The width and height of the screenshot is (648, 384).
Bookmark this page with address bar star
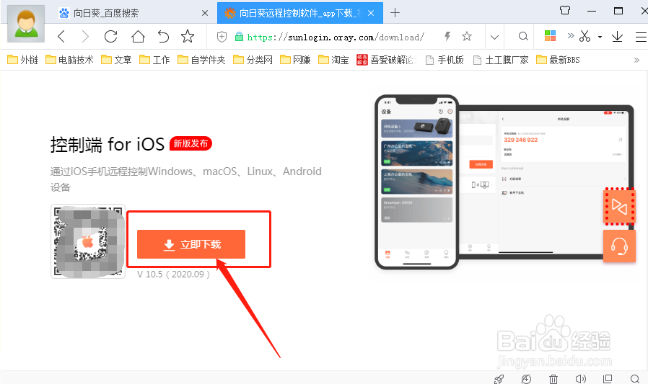click(x=467, y=37)
